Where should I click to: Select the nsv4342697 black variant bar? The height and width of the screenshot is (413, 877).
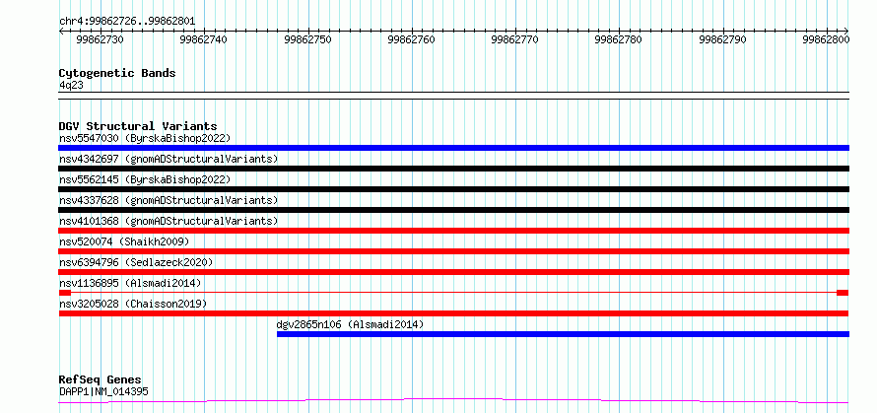[453, 169]
